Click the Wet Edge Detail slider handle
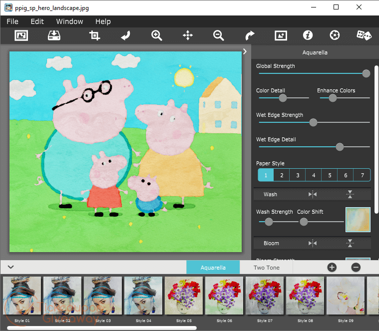Image resolution: width=379 pixels, height=331 pixels. pyautogui.click(x=340, y=147)
